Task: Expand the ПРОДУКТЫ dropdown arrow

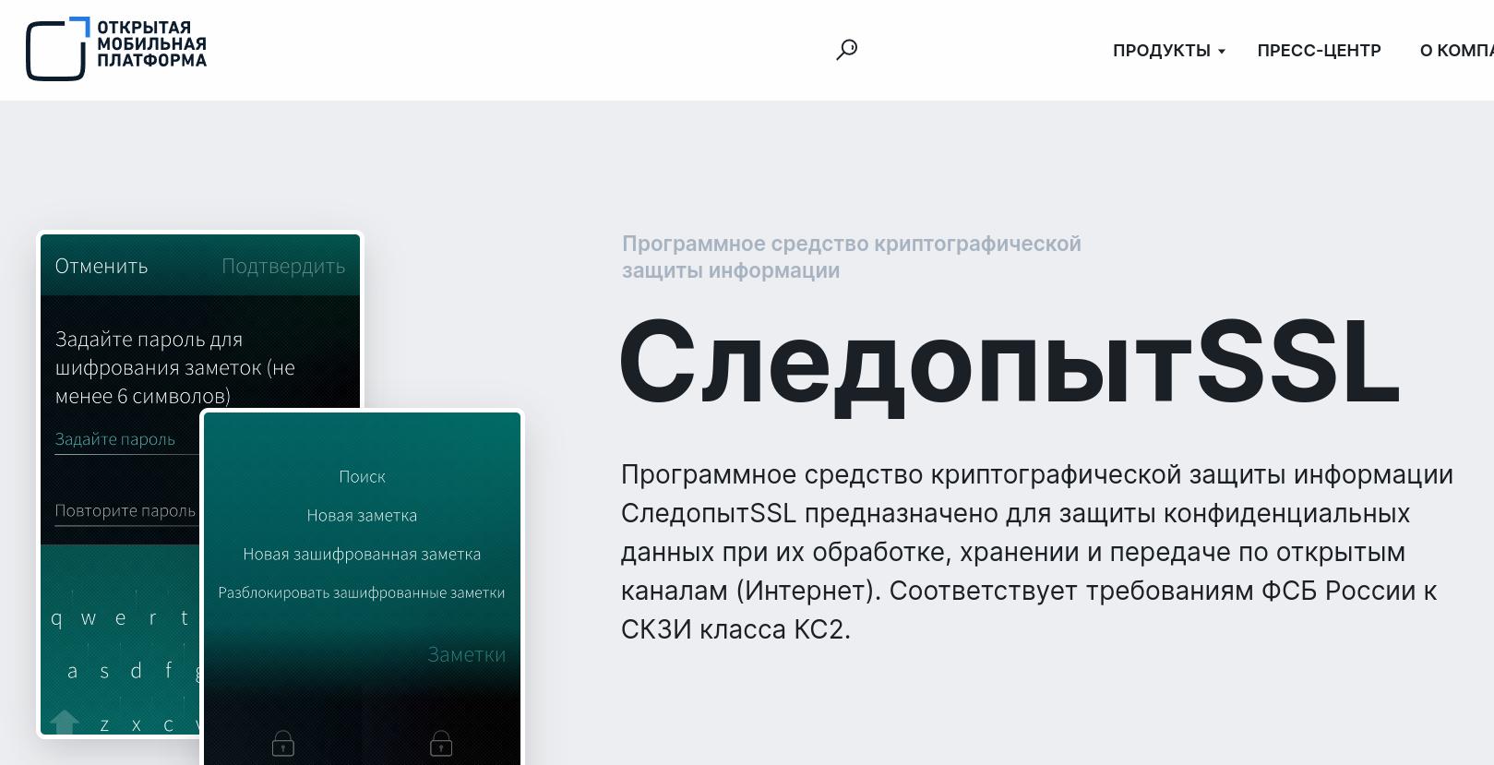Action: click(1222, 52)
